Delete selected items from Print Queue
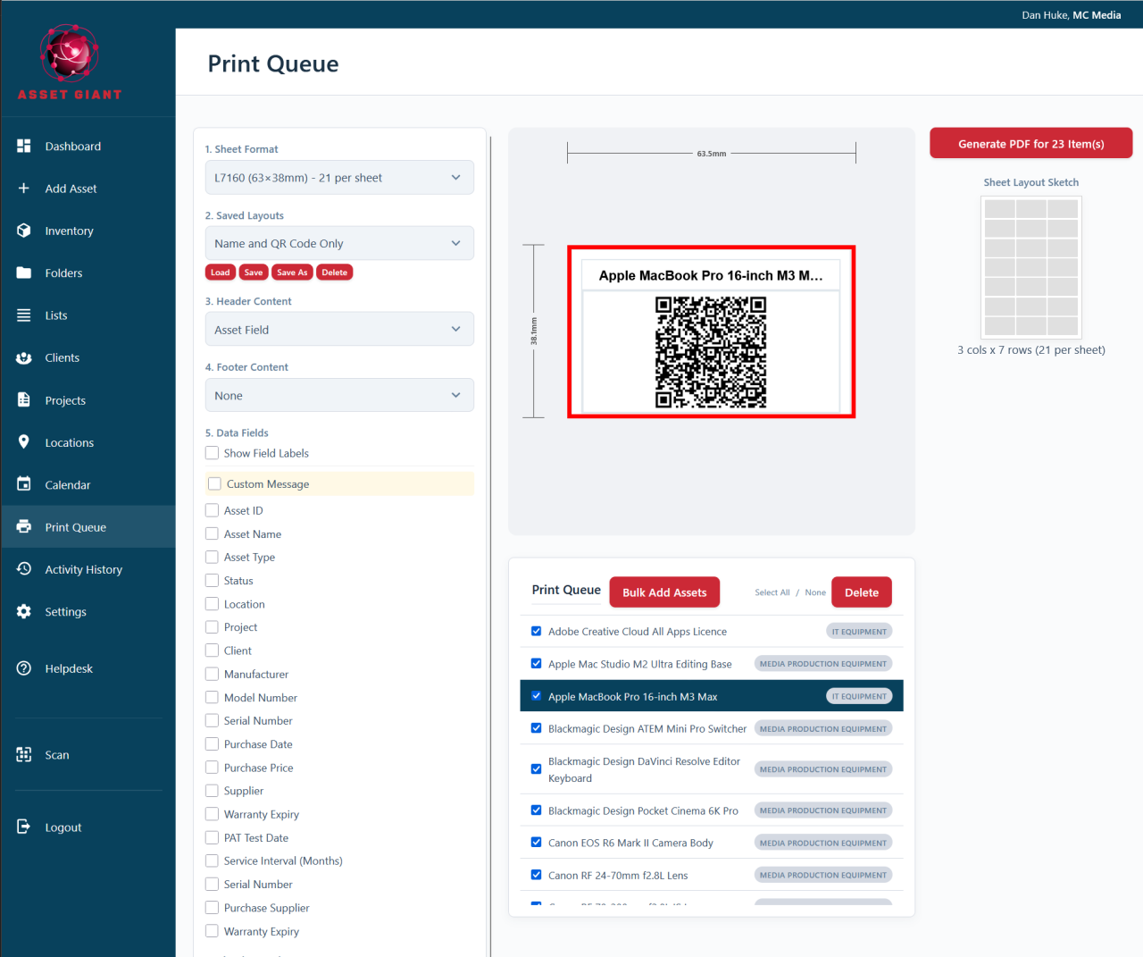This screenshot has width=1143, height=957. point(862,592)
